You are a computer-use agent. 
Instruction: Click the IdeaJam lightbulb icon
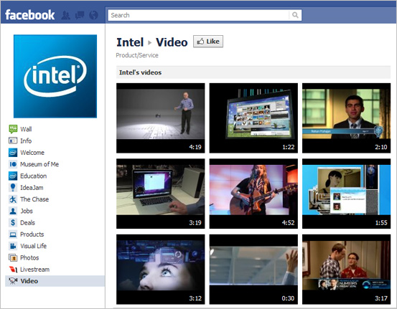pyautogui.click(x=13, y=187)
